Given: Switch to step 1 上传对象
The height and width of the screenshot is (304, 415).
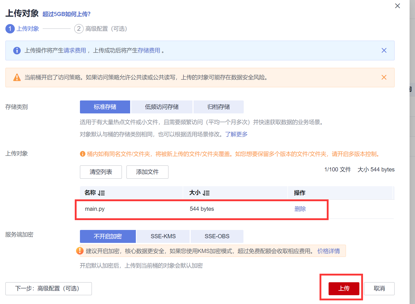Looking at the screenshot, I should point(22,29).
